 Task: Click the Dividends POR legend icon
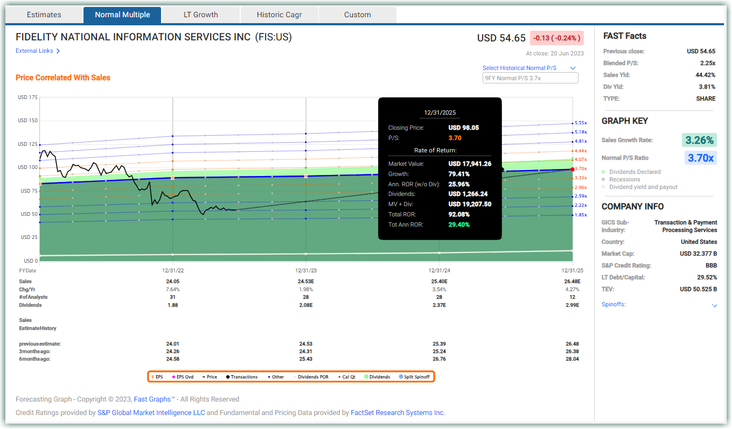(x=295, y=377)
